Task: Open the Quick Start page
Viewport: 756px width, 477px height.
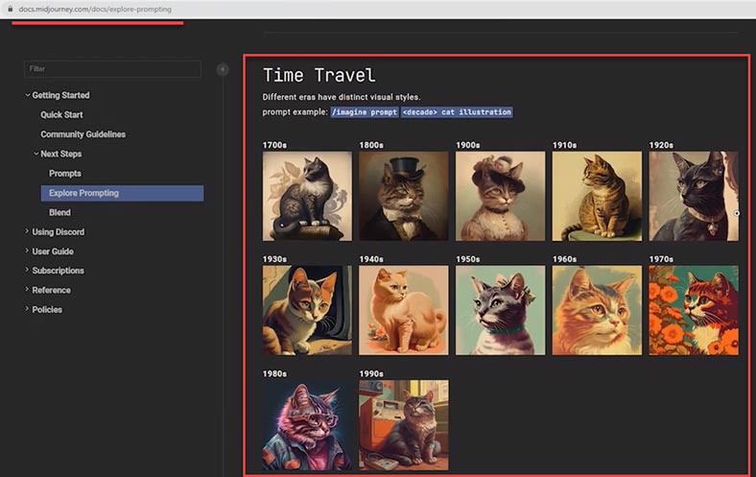Action: 61,115
